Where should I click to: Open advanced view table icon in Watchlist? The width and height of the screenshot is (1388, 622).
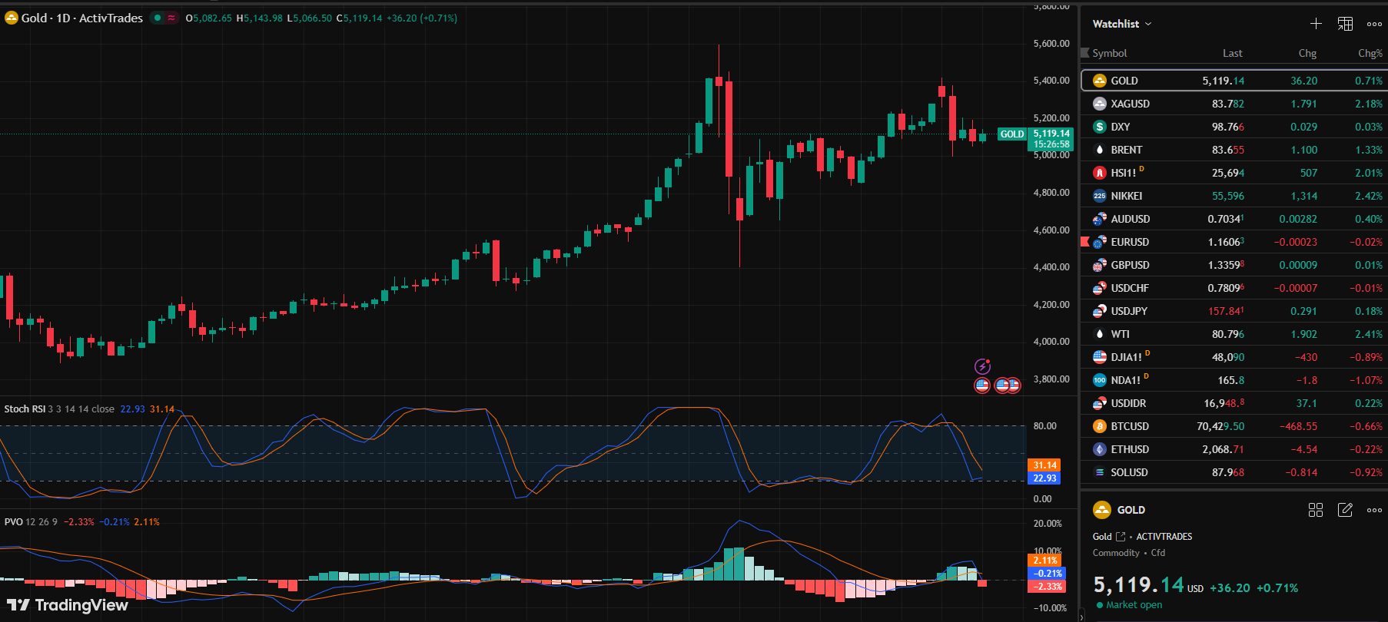point(1345,24)
